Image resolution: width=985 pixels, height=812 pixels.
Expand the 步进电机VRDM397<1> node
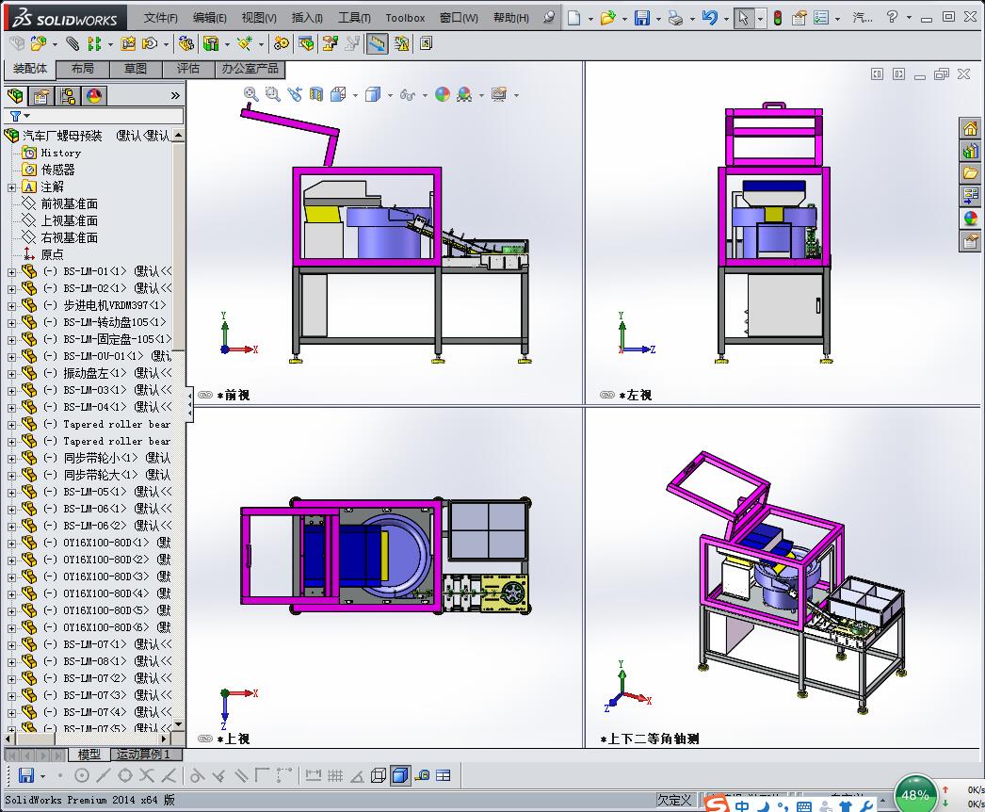[x=11, y=306]
